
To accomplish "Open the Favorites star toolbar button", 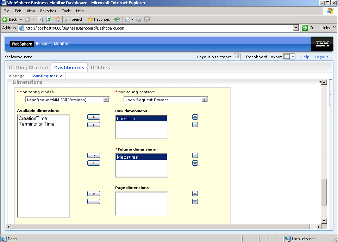I will point(99,19).
